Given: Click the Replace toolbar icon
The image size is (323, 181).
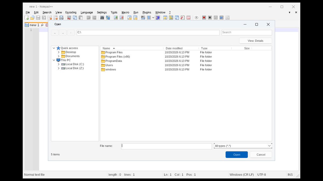Looking at the screenshot, I should (108, 18).
